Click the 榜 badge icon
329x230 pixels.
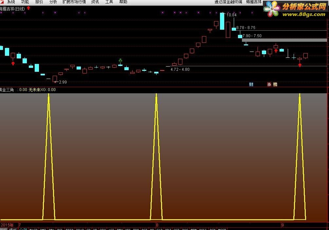click(275, 84)
